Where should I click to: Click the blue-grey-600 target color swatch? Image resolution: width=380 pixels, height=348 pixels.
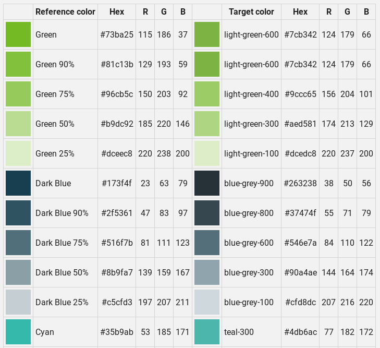[x=206, y=243]
